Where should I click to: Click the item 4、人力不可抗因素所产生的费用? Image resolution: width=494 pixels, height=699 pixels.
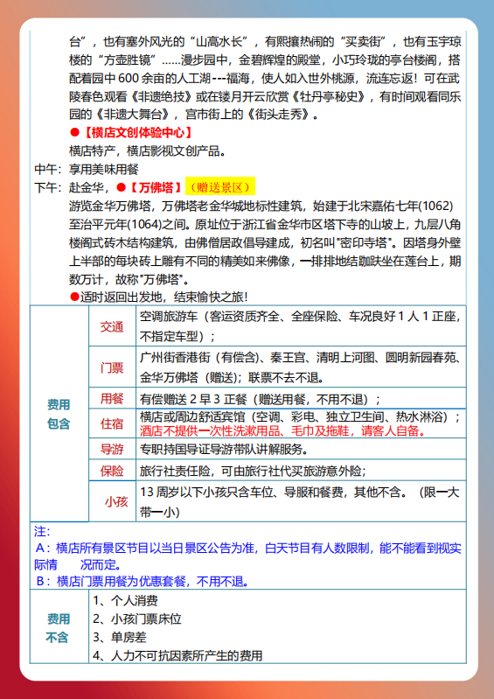(177, 655)
